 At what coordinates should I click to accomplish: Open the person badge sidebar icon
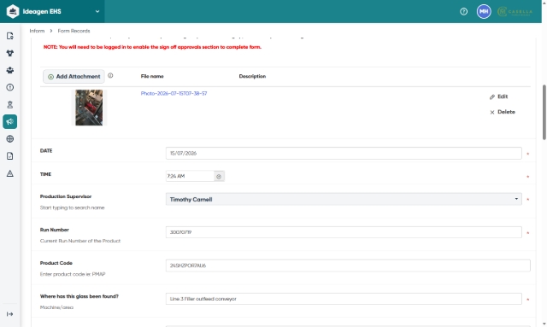[x=9, y=104]
